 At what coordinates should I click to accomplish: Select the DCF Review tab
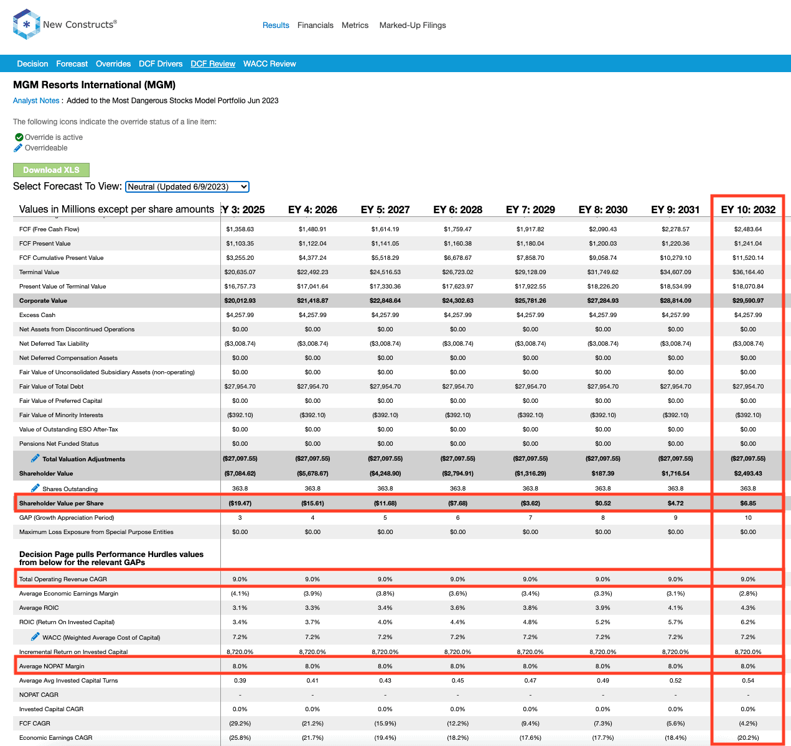click(213, 64)
